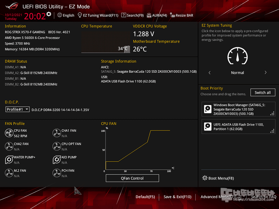Click DIMM_B2 G-Skill 8192MB entry
The image size is (279, 209).
coord(31,84)
